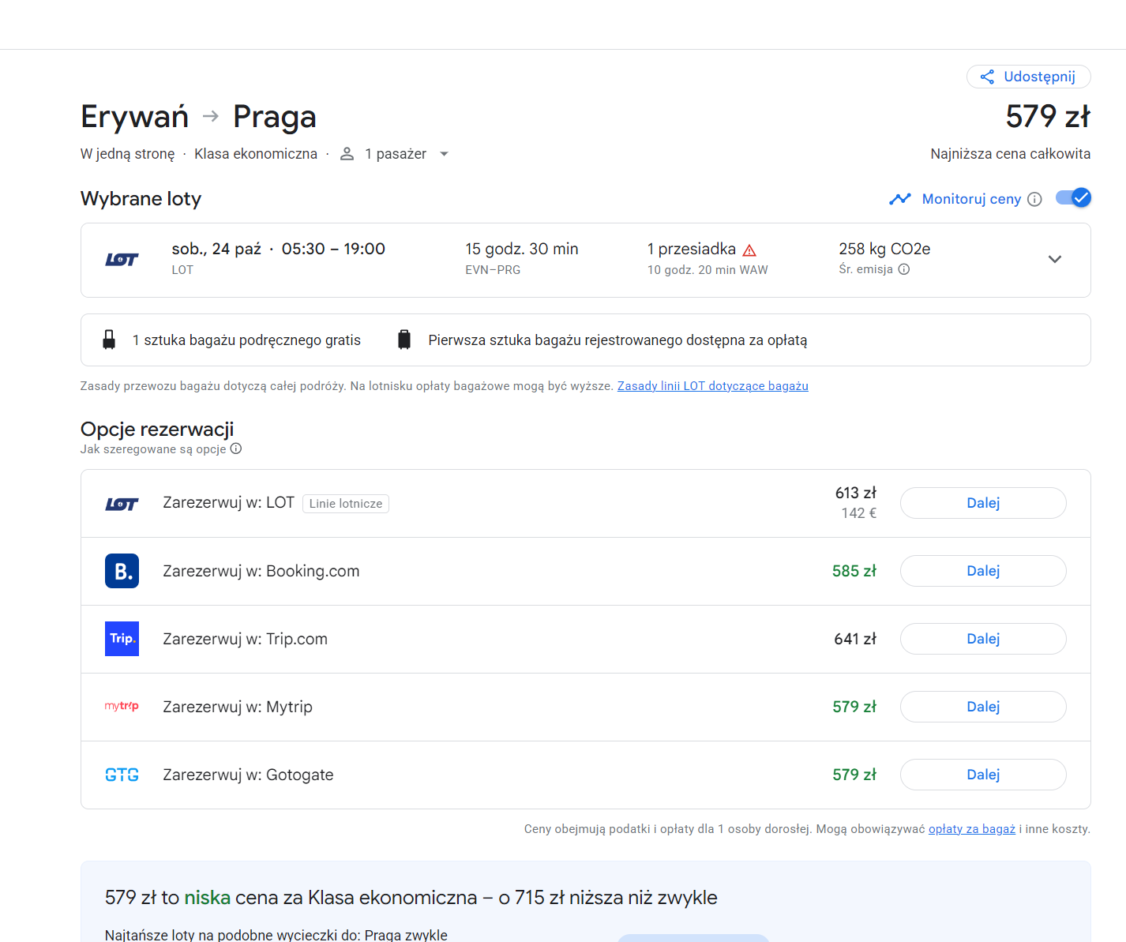
Task: Click the Trip.com logo icon
Action: coord(122,639)
